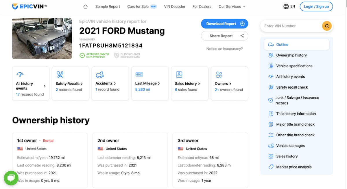Click the Market price analysis tag icon
347x189 pixels.
271,167
